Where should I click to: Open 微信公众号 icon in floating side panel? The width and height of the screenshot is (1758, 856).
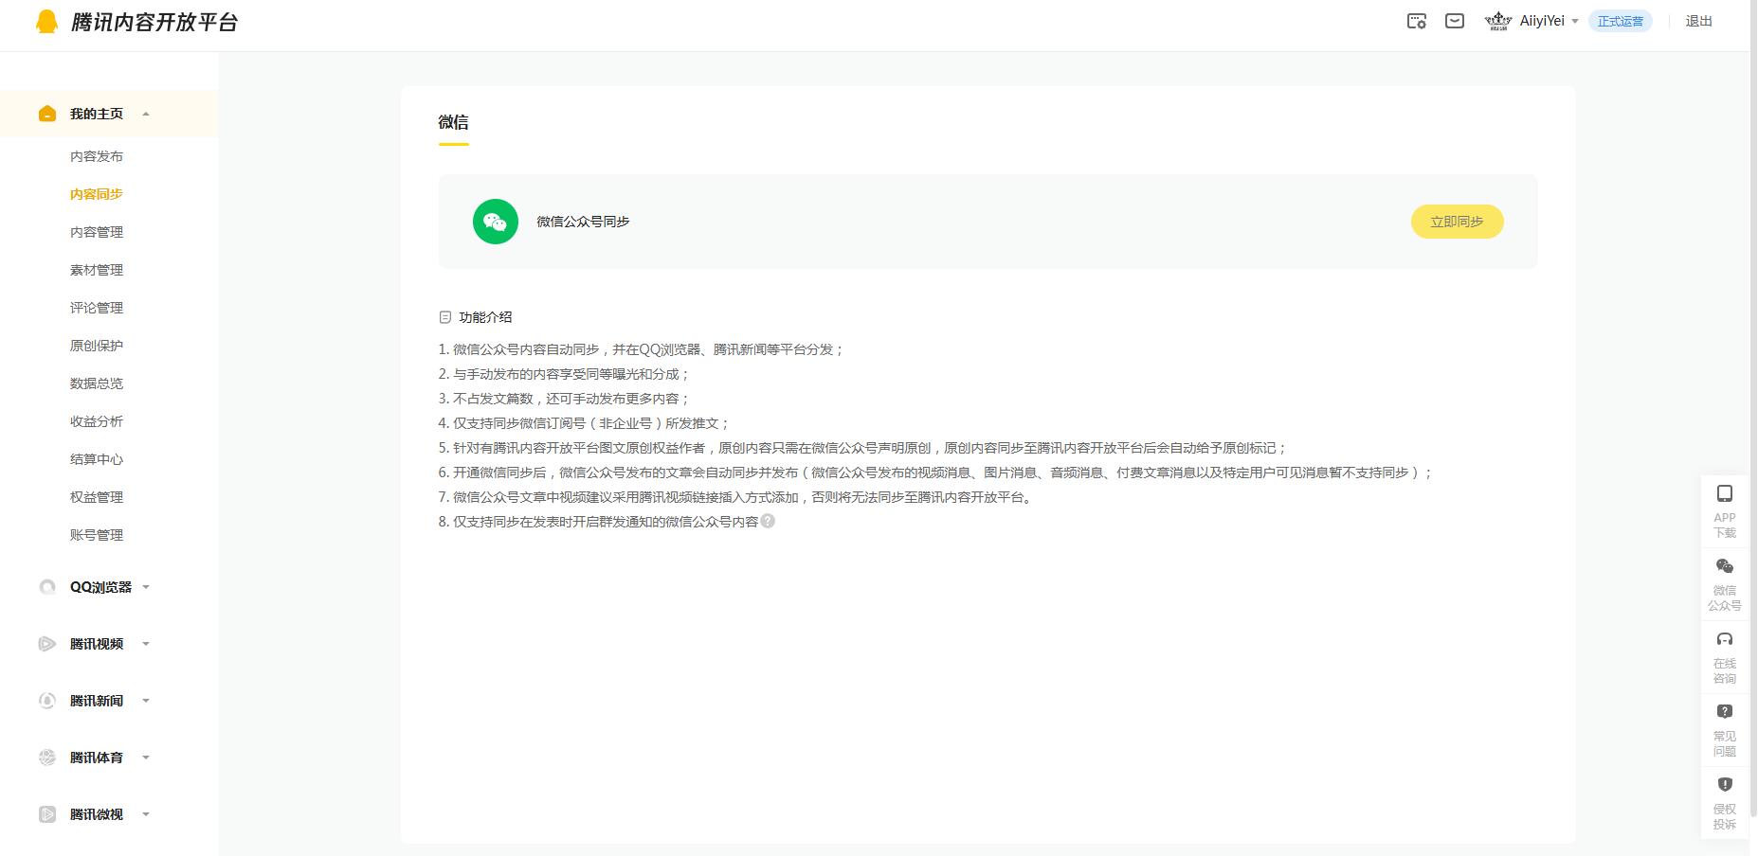(1725, 566)
